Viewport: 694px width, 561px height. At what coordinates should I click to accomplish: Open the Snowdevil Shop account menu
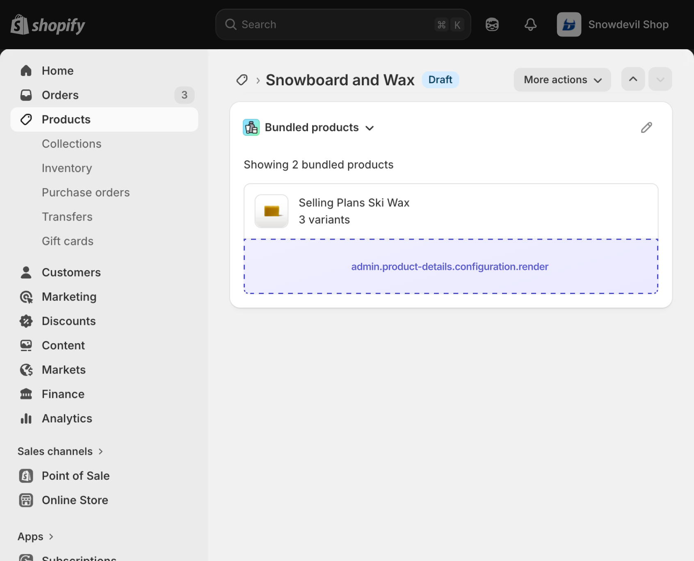pyautogui.click(x=613, y=25)
